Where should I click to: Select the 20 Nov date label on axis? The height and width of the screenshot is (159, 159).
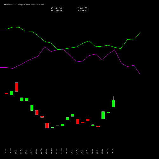click(x=62, y=151)
